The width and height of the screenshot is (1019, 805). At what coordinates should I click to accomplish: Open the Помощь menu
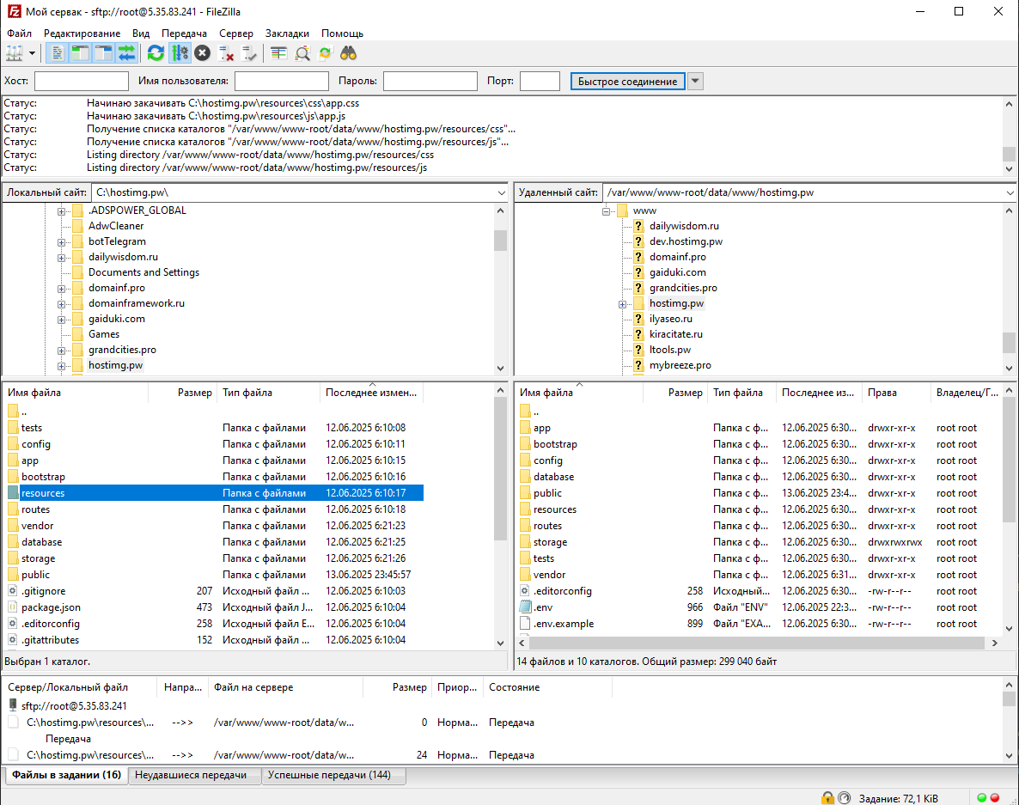(343, 34)
